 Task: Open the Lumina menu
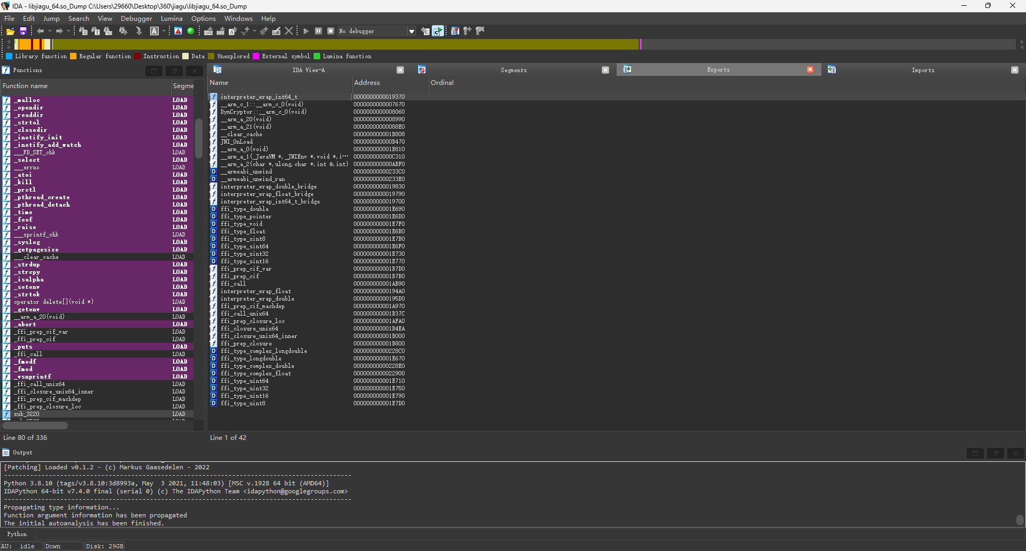coord(172,19)
